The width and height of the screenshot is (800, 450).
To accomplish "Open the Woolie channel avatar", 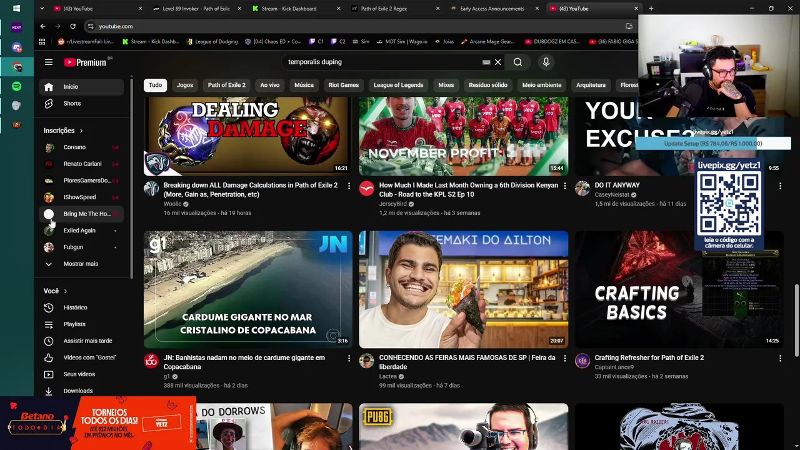I will [151, 189].
